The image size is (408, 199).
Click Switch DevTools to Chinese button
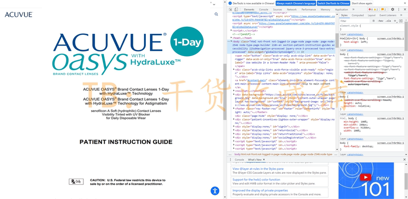[334, 4]
